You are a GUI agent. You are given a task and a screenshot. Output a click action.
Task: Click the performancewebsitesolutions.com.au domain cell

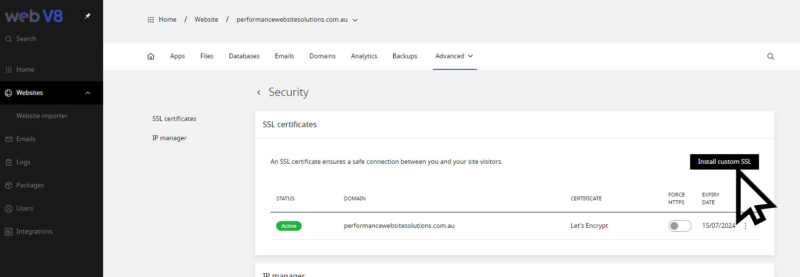(x=399, y=226)
